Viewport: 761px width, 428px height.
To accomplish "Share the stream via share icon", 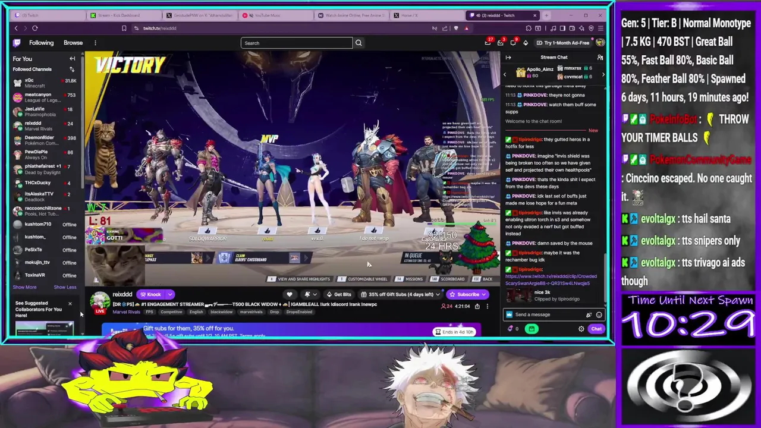I will (x=477, y=306).
